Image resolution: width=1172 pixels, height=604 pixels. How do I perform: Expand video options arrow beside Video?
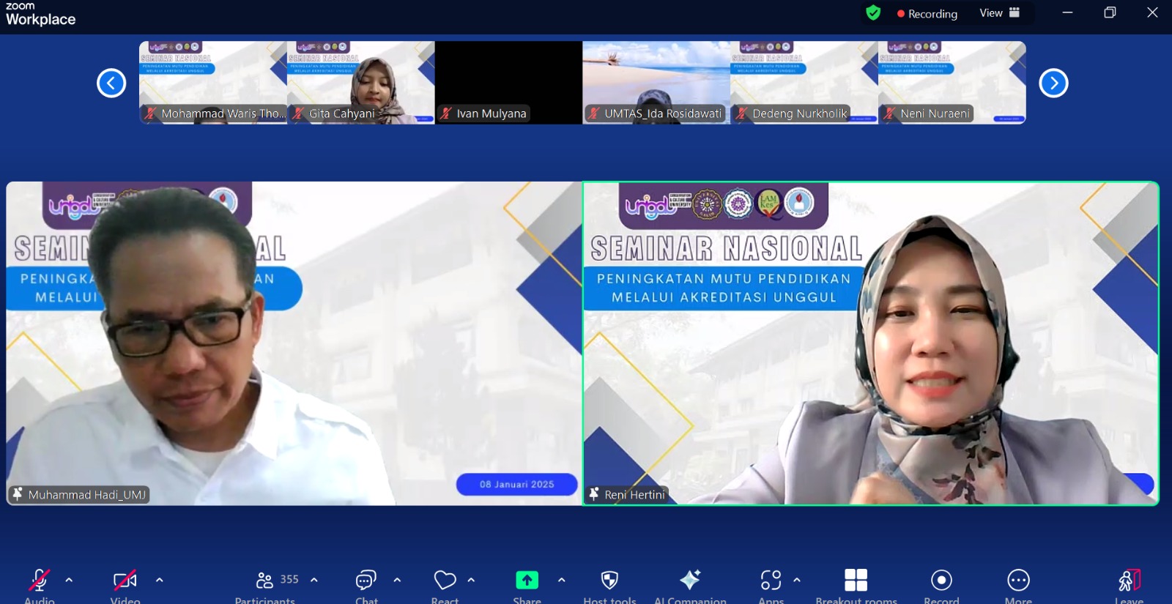click(x=160, y=580)
